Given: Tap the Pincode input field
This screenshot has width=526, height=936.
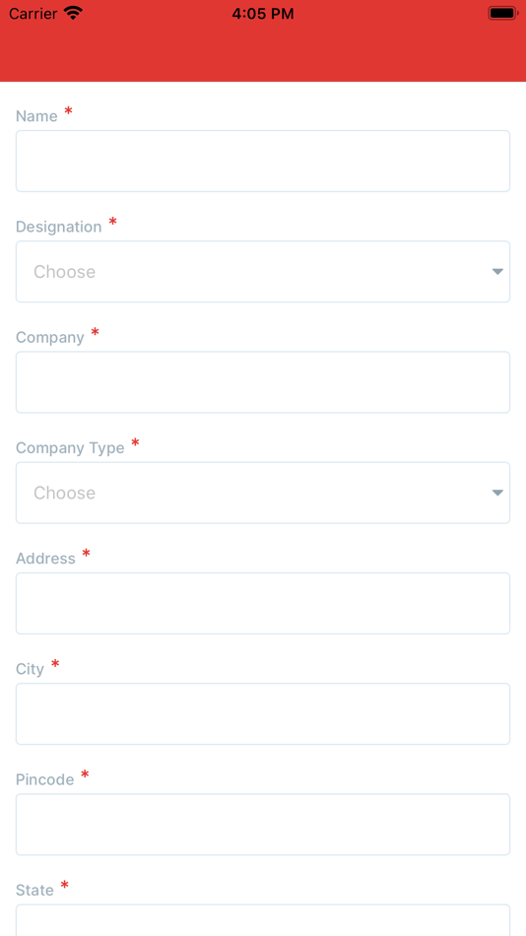Looking at the screenshot, I should (x=263, y=824).
